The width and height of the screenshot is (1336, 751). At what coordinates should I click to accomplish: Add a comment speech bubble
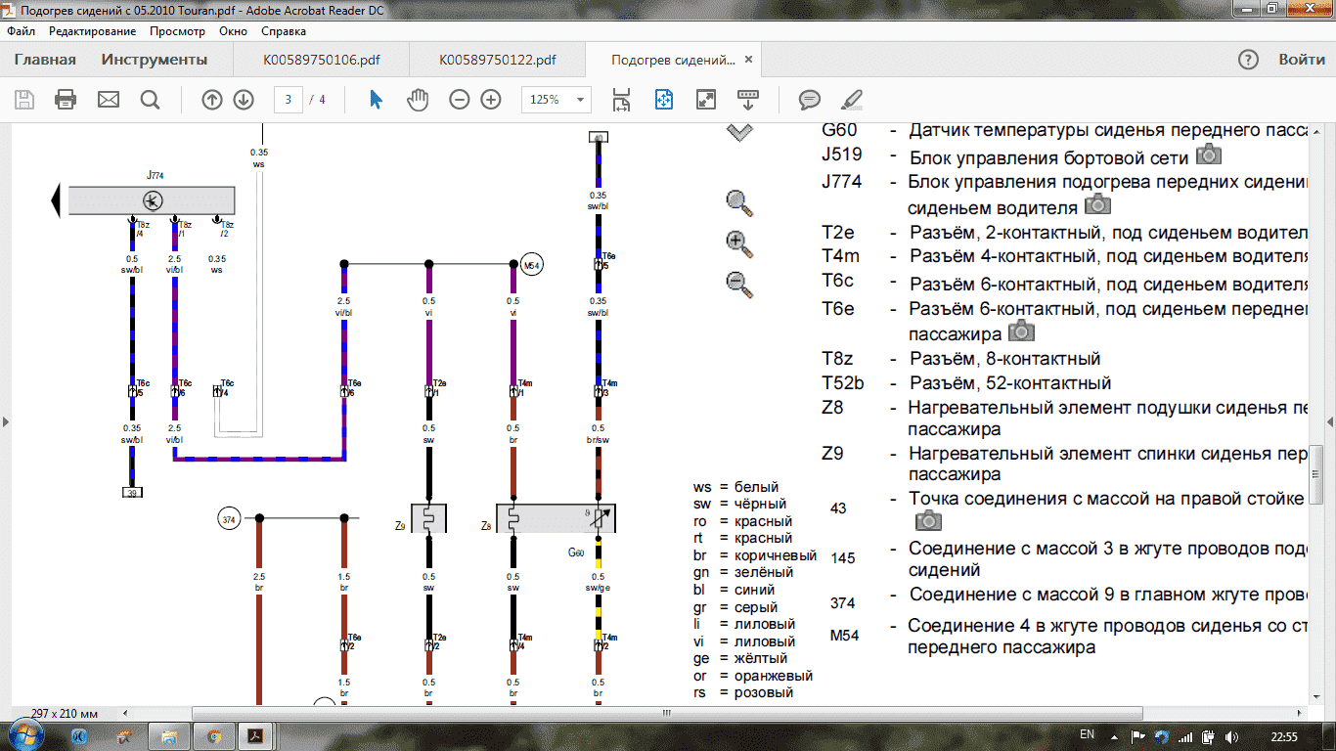pos(809,100)
